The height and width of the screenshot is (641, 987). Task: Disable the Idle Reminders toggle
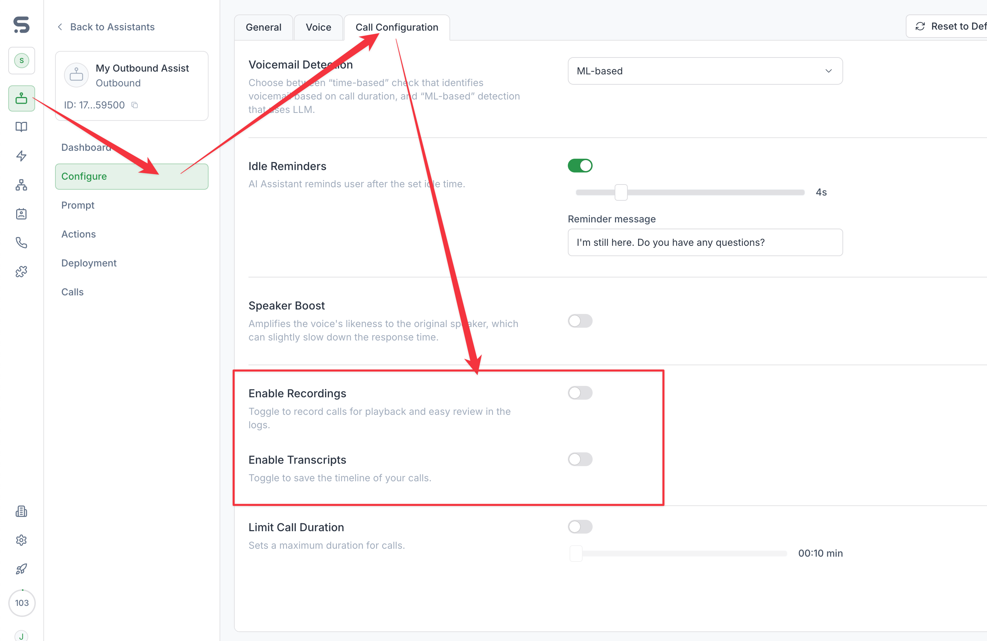click(580, 166)
